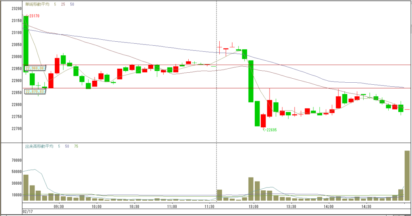Click the 14:30 time axis label
The image size is (412, 216).
coord(366,206)
